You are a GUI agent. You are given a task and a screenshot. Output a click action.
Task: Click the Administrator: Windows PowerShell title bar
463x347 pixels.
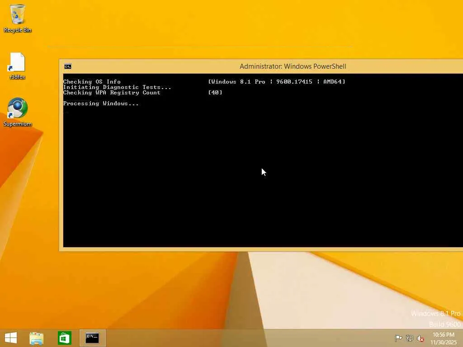(261, 66)
